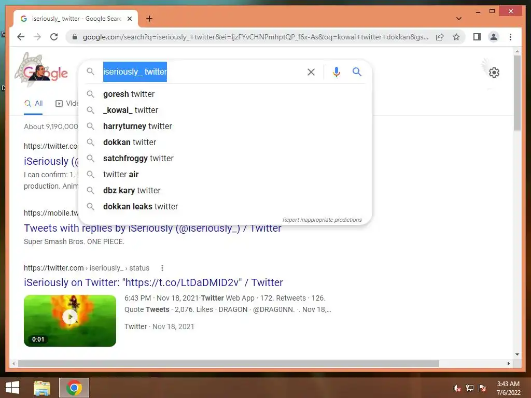Select dbz kary twitter suggestion

tap(225, 191)
